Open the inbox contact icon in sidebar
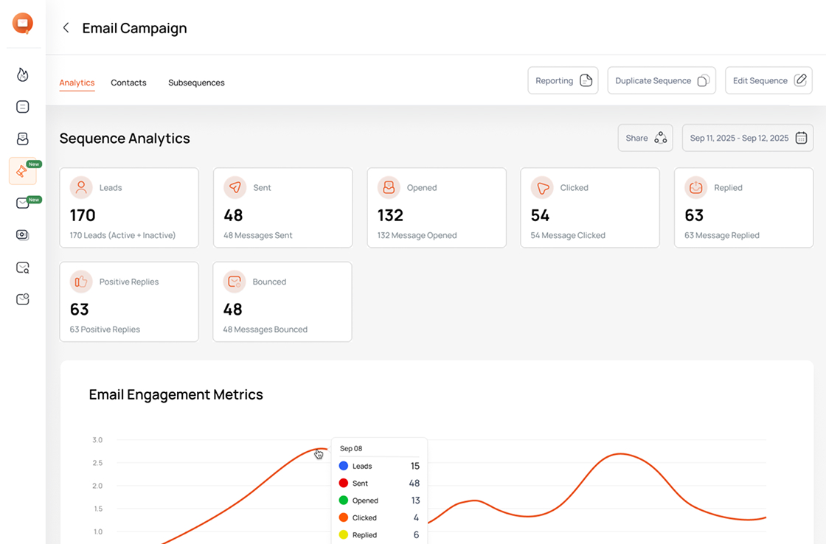The width and height of the screenshot is (826, 544). (x=22, y=139)
